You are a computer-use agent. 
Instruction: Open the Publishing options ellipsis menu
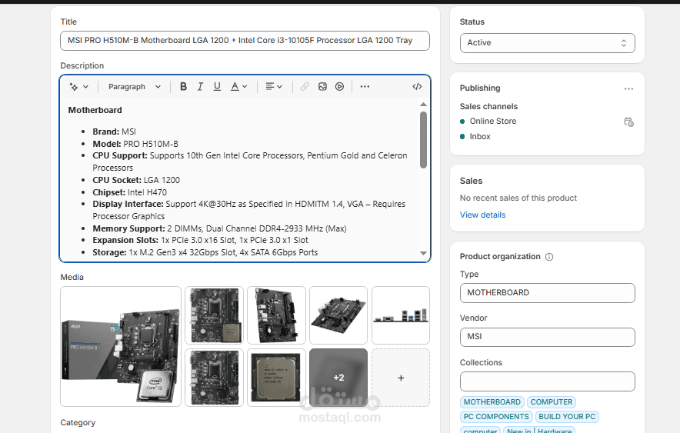pos(628,88)
